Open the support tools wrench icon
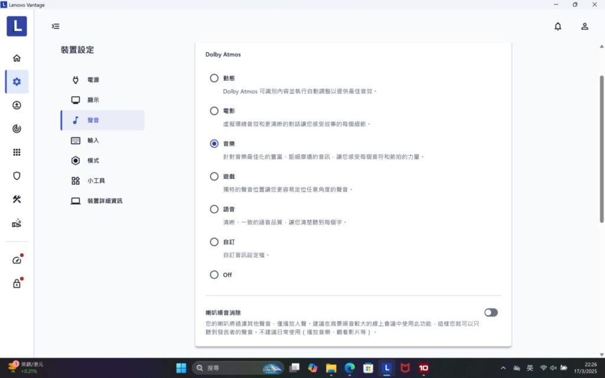 (x=17, y=199)
